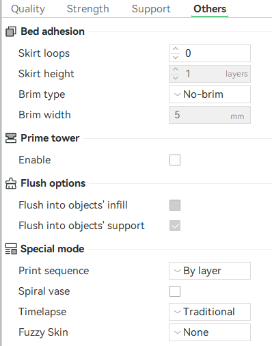Toggle Flush into objects' support checkbox

click(x=175, y=226)
